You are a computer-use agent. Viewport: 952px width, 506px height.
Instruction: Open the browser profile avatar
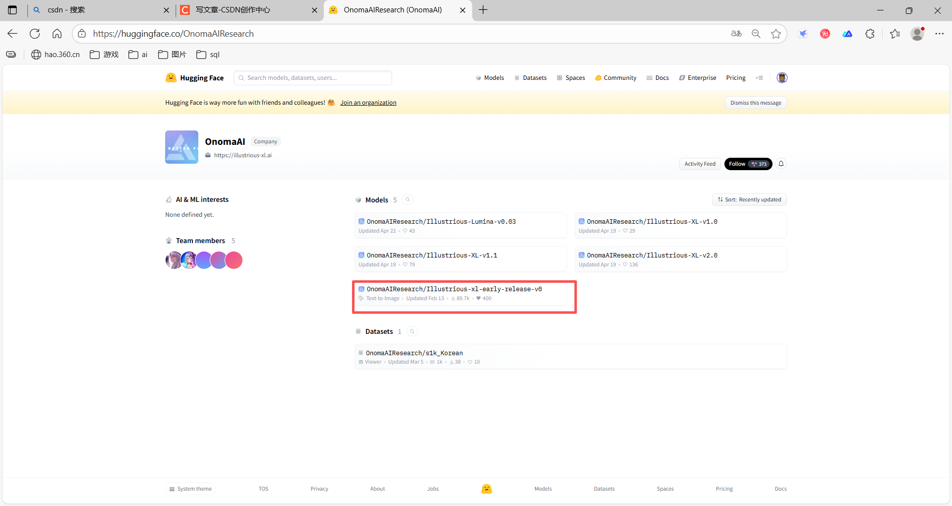click(x=918, y=34)
